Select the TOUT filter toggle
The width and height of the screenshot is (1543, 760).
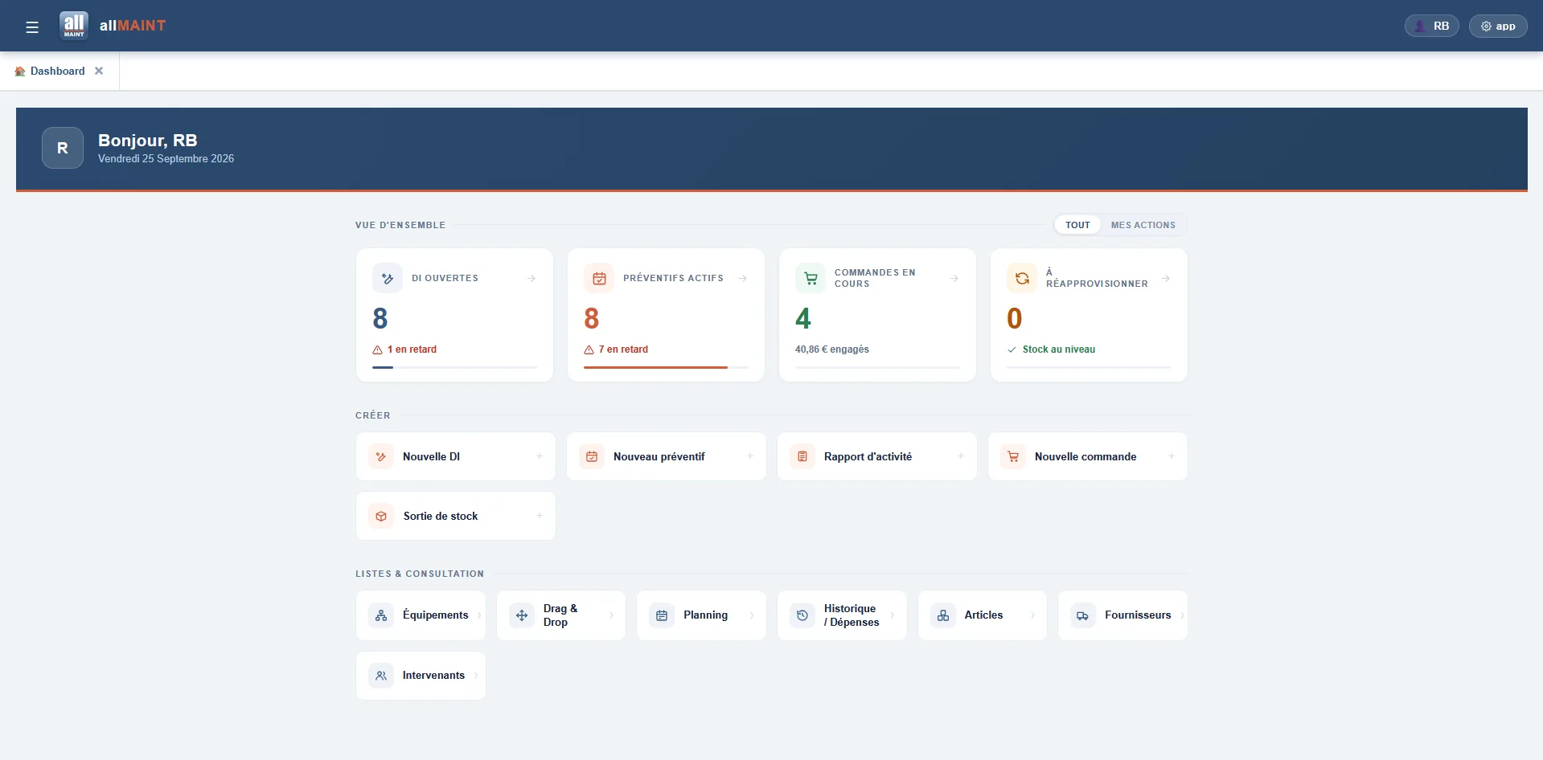1077,225
